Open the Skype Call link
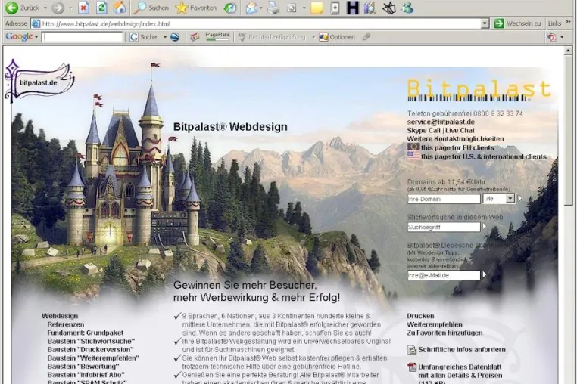The image size is (577, 384). pos(423,131)
